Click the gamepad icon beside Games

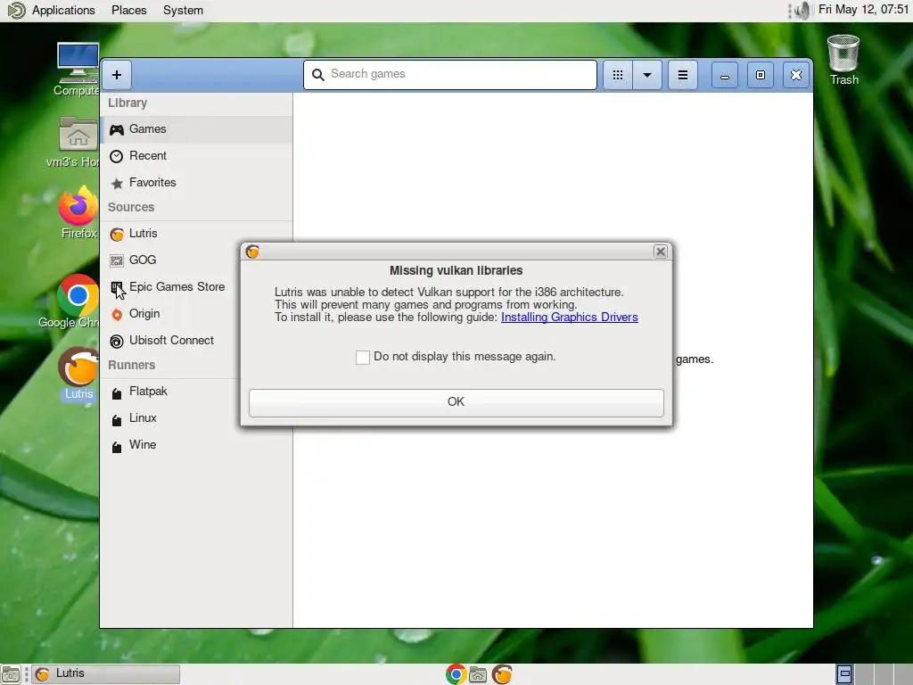coord(117,130)
